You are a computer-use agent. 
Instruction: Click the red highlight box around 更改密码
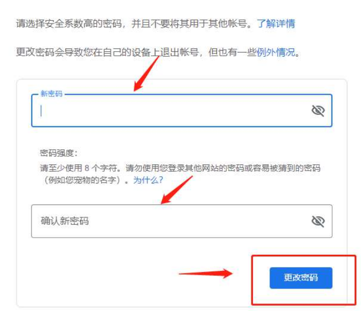[x=304, y=280]
